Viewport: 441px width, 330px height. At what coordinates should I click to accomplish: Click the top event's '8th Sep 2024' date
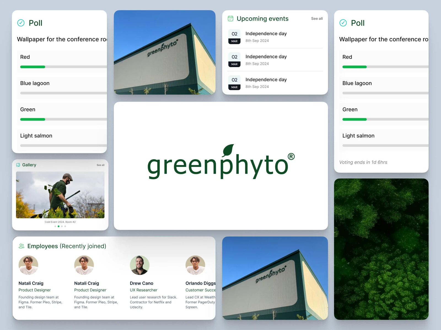click(257, 41)
